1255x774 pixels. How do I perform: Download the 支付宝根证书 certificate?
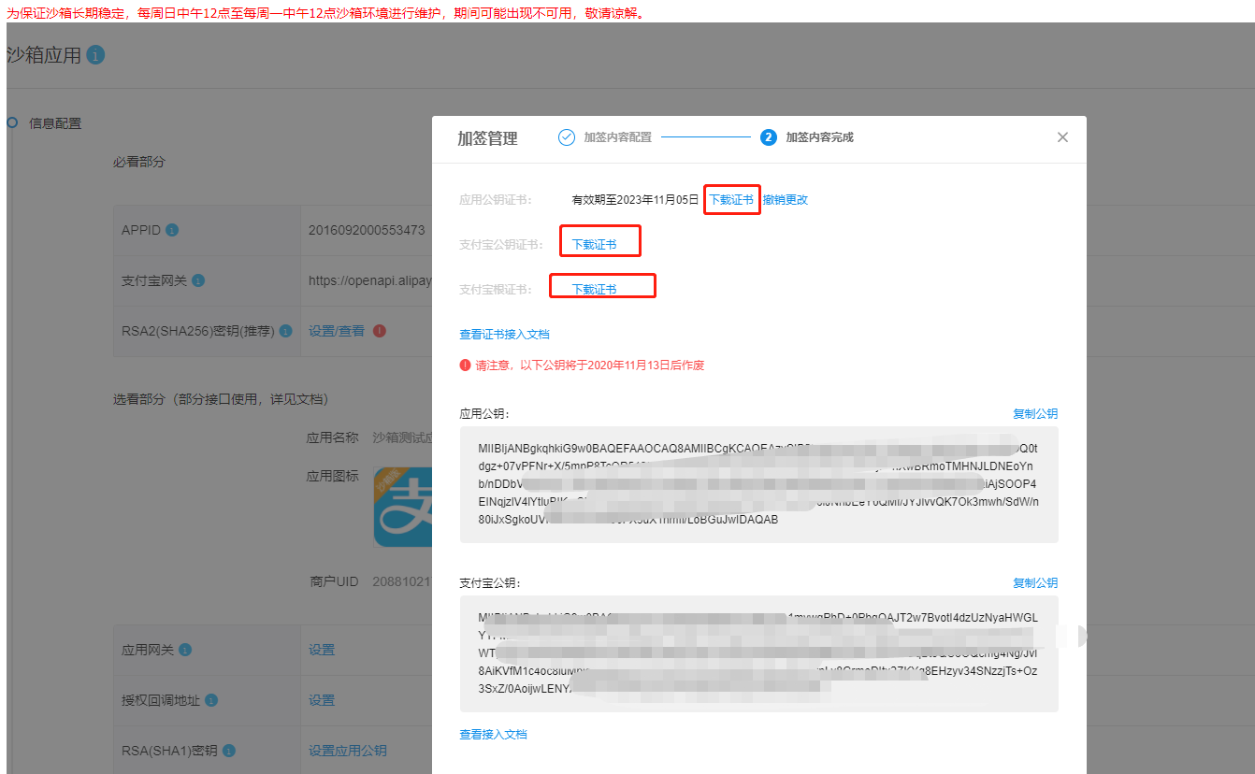595,290
